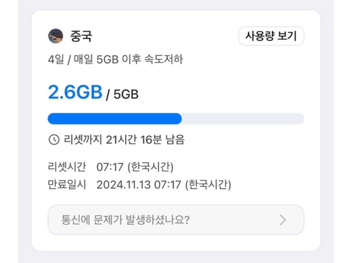This screenshot has width=352, height=263.
Task: Click the blue rounded end of the usage bar
Action: click(x=178, y=119)
